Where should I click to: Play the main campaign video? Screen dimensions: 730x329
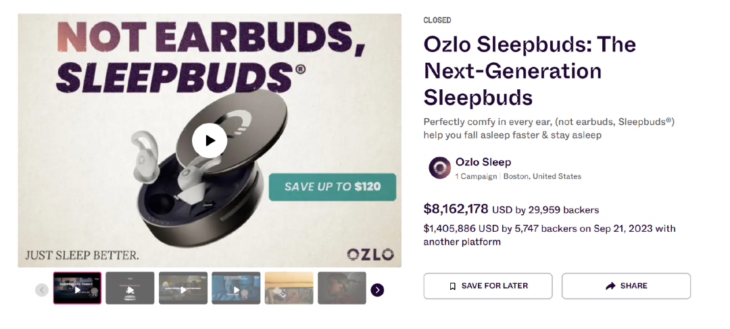210,141
